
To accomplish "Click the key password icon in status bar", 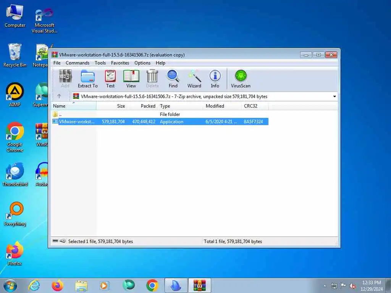I will [63, 241].
